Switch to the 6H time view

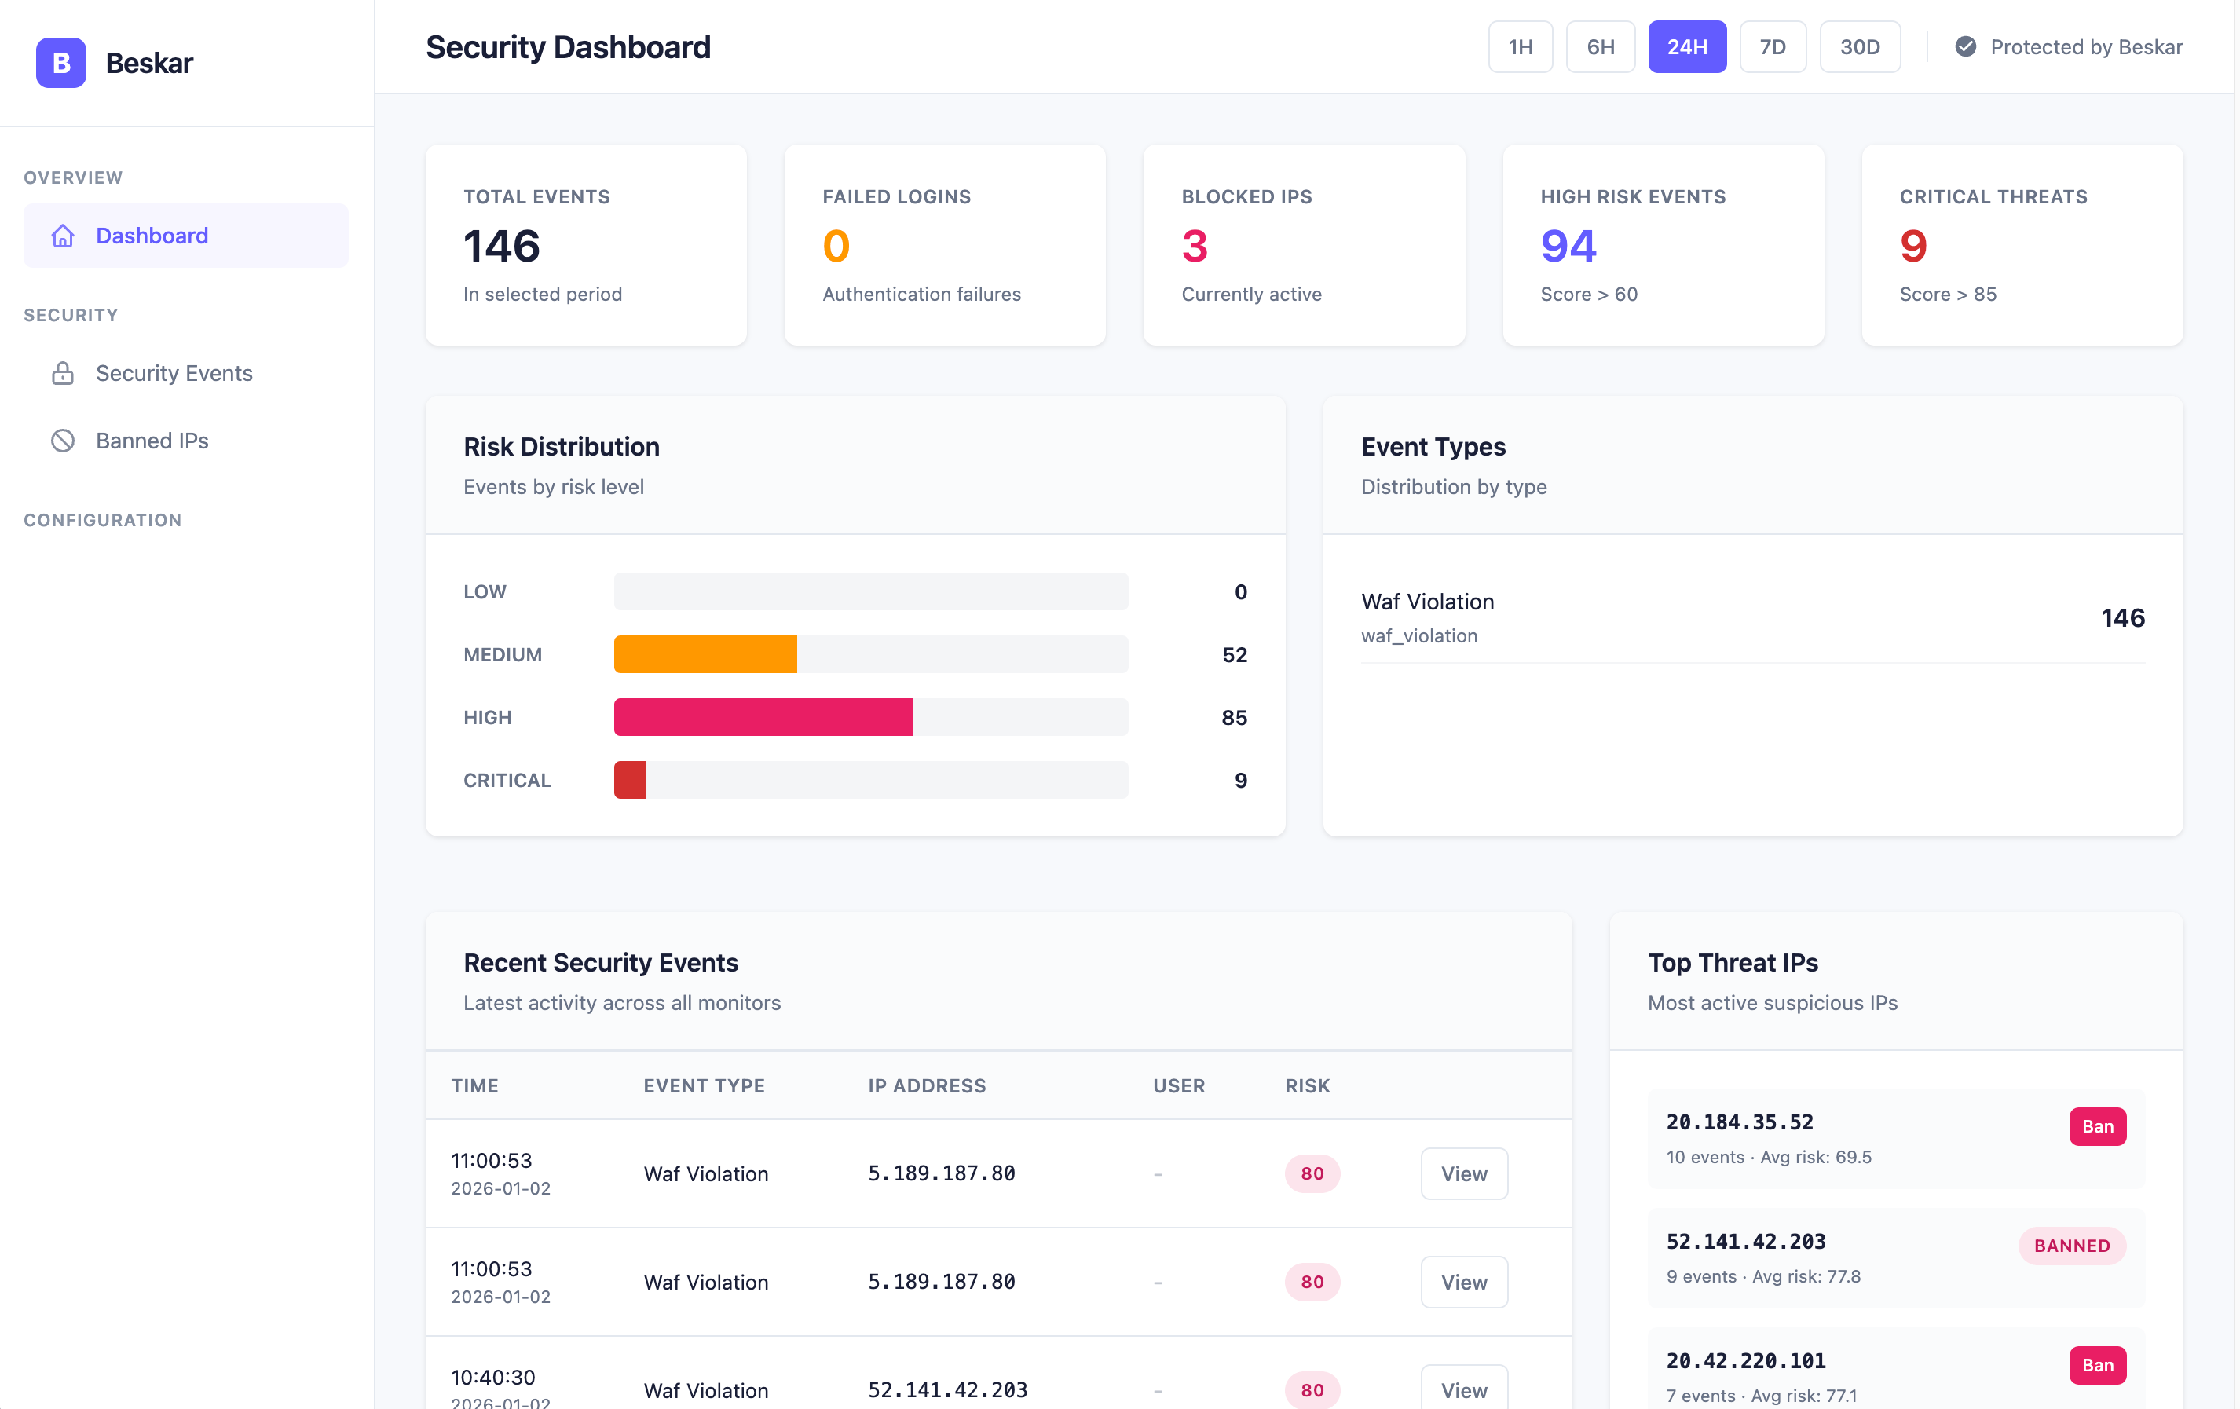1600,46
